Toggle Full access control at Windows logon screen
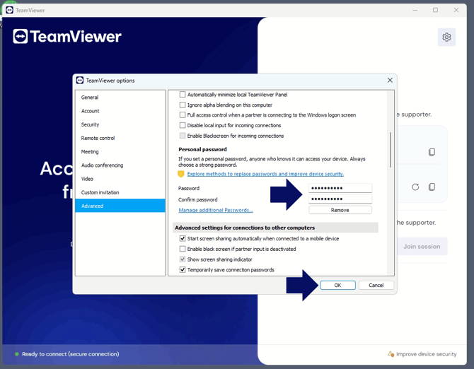474x369 pixels. point(183,115)
